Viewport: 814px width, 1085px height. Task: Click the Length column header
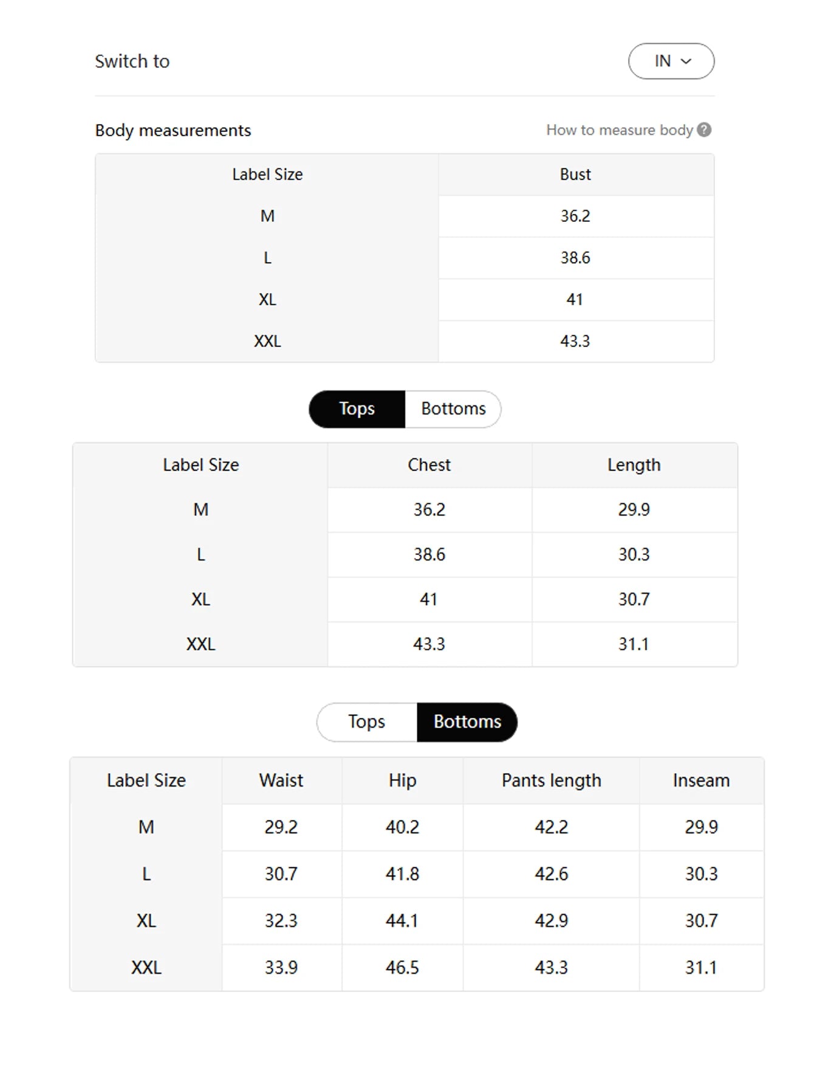634,465
